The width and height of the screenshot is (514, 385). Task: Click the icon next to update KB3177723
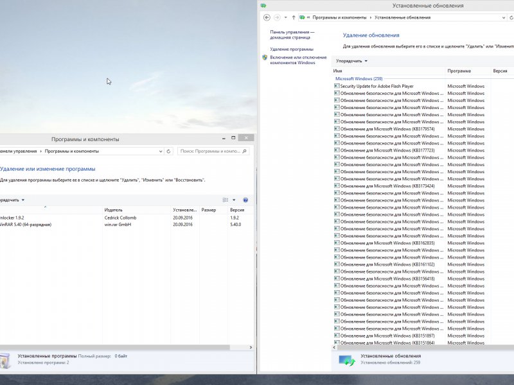point(337,150)
